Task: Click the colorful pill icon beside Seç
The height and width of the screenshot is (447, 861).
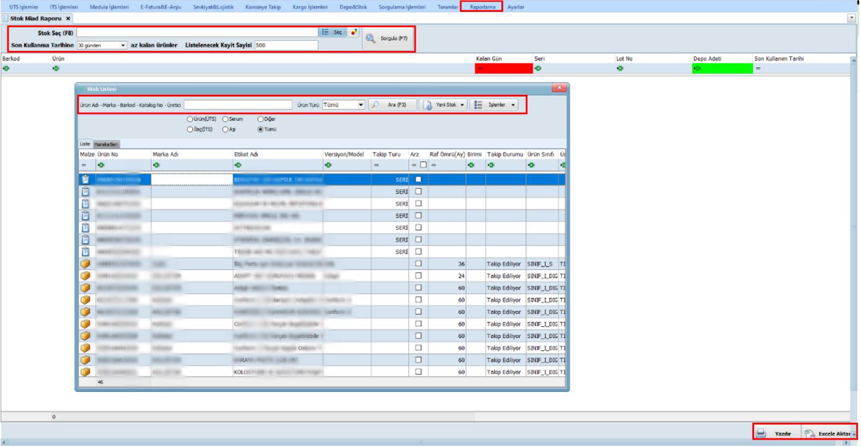Action: (354, 32)
